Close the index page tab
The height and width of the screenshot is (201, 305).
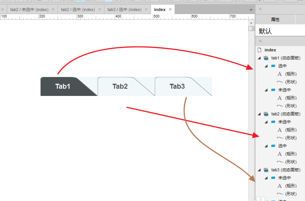click(170, 10)
